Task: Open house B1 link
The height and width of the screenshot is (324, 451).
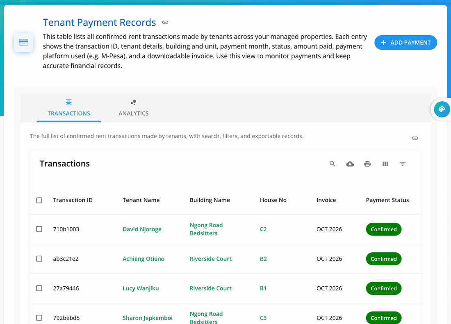Action: 263,288
